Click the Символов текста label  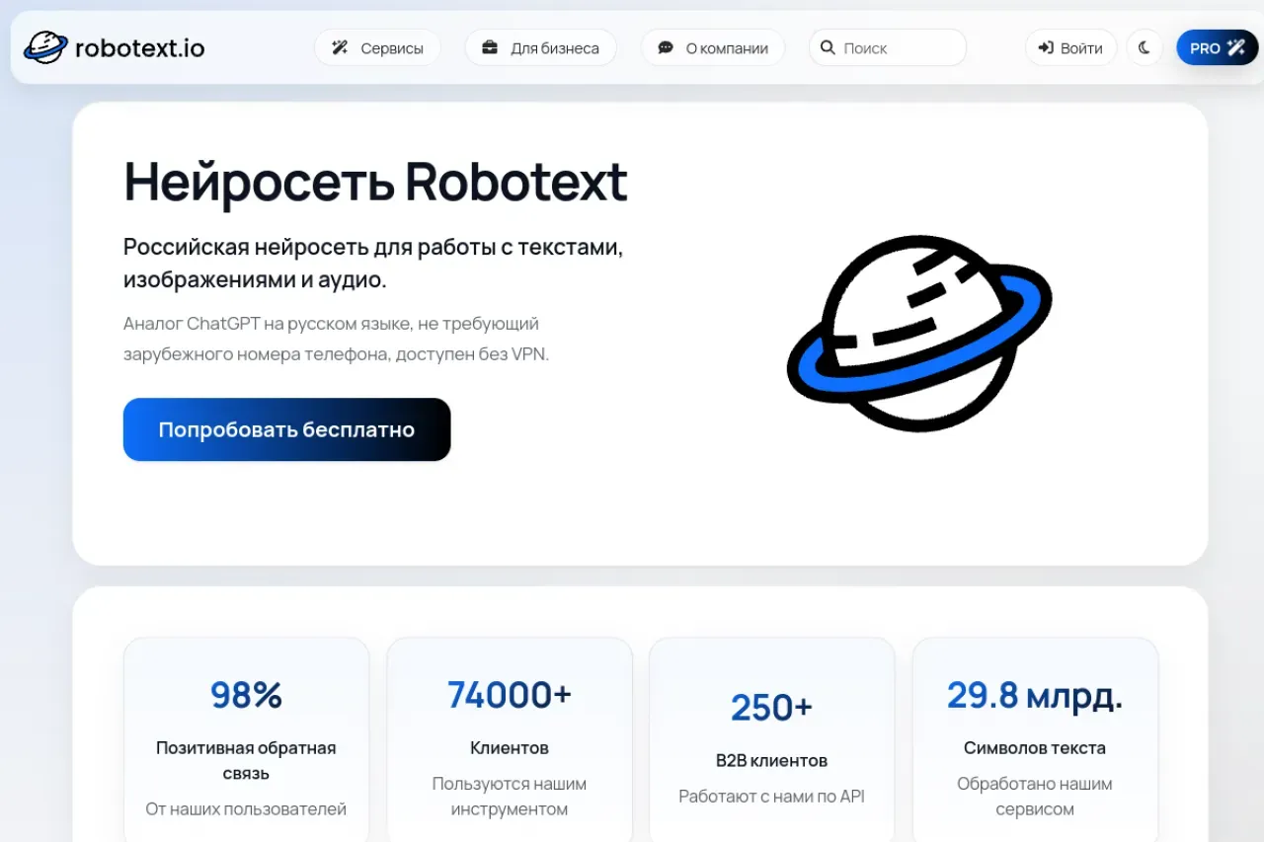click(x=1034, y=747)
